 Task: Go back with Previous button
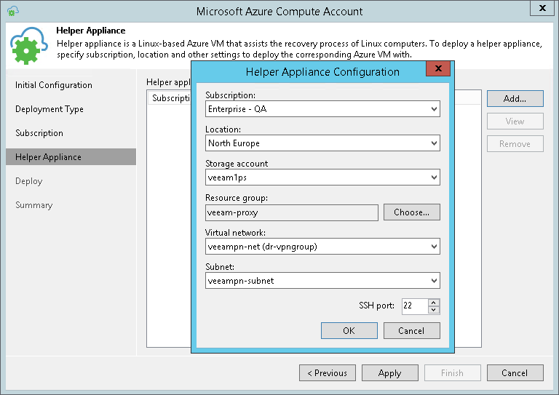[327, 373]
